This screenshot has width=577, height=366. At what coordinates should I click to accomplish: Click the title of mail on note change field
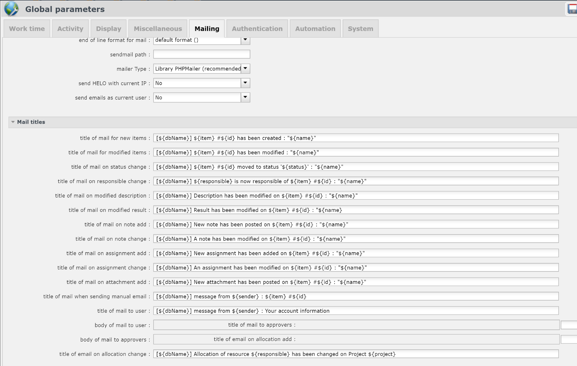(356, 239)
